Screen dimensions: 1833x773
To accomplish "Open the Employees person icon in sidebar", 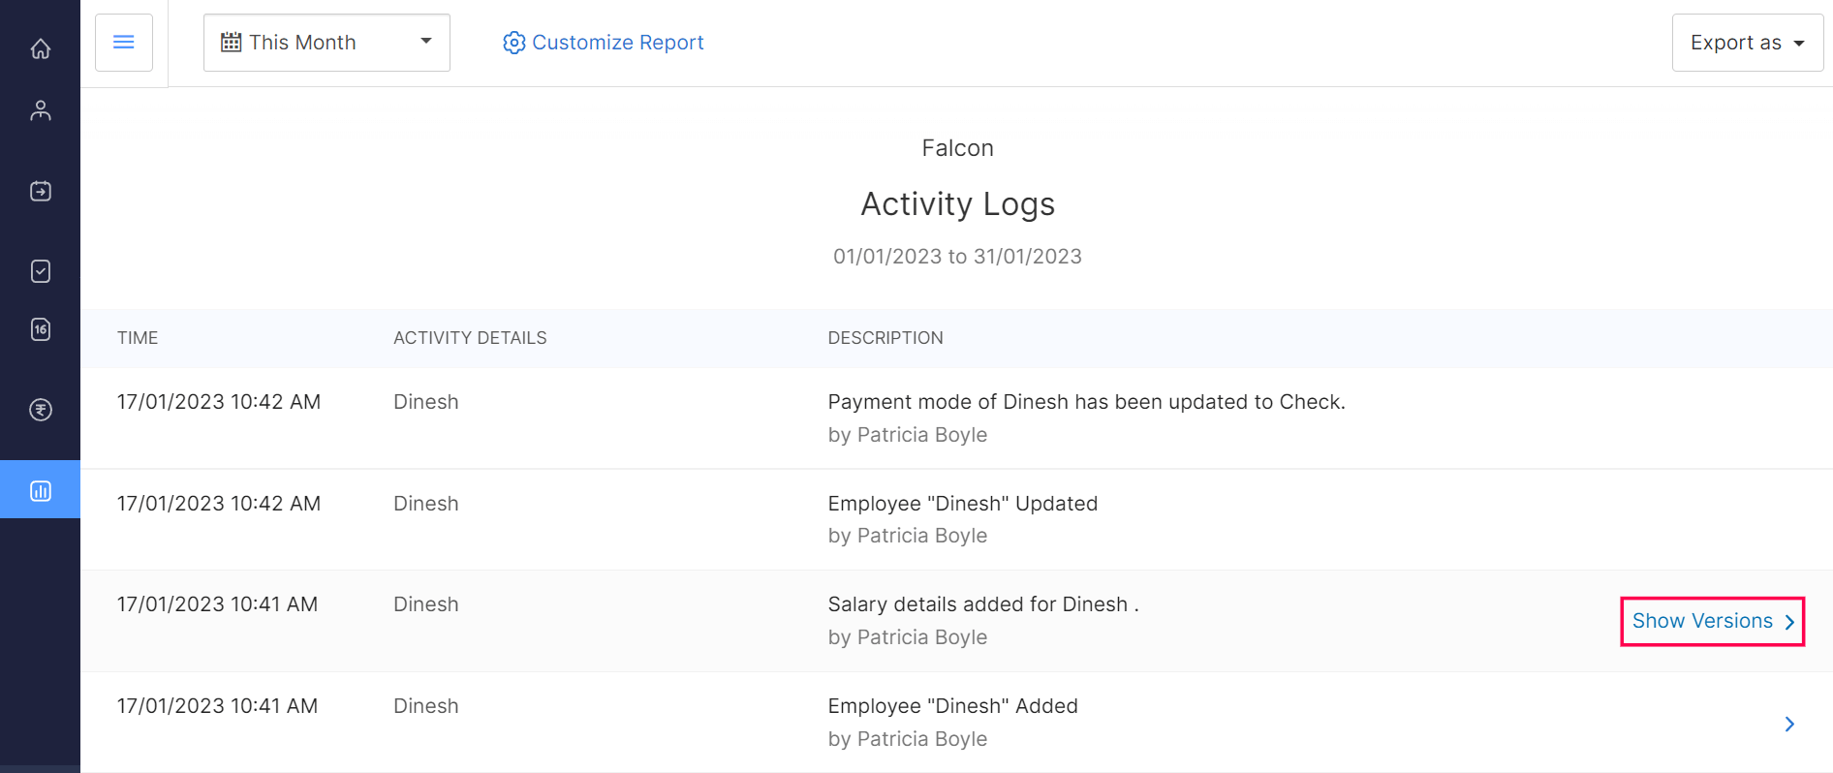I will [40, 110].
